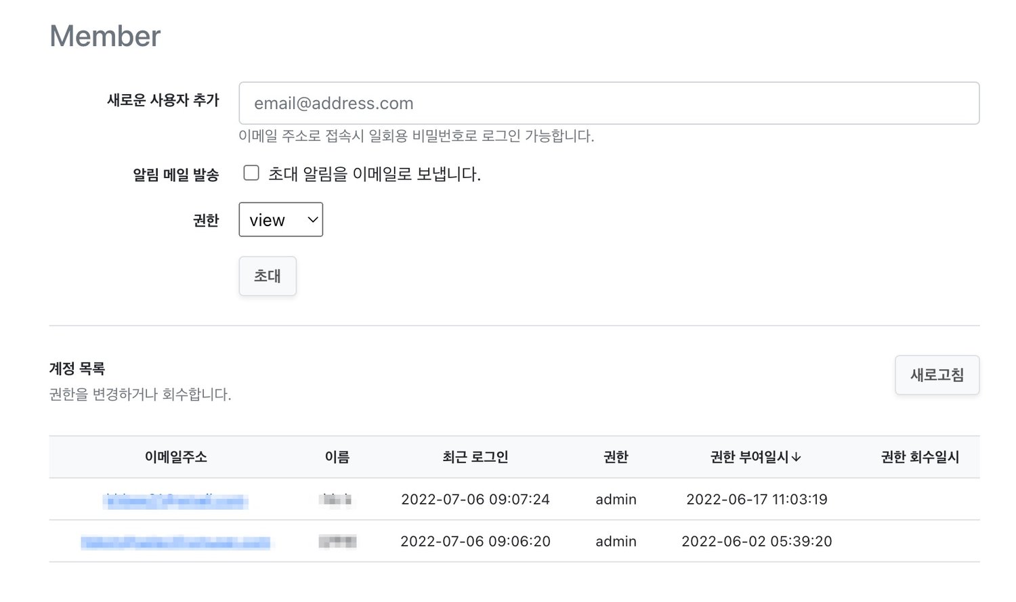This screenshot has width=1016, height=602.
Task: Click the new user email address field
Action: (609, 103)
